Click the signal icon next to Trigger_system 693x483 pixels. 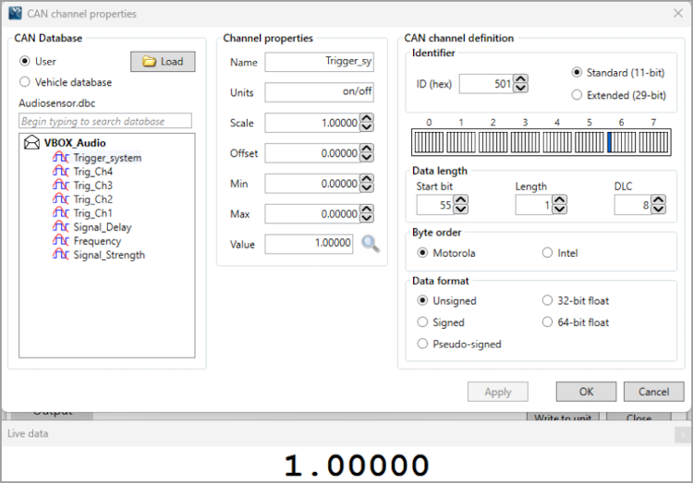coord(61,157)
